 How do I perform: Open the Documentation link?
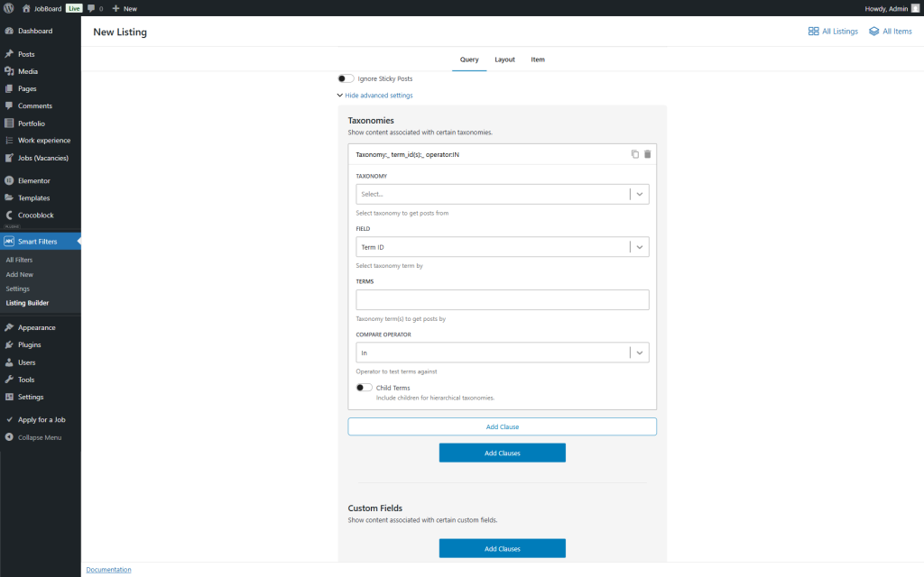[108, 570]
